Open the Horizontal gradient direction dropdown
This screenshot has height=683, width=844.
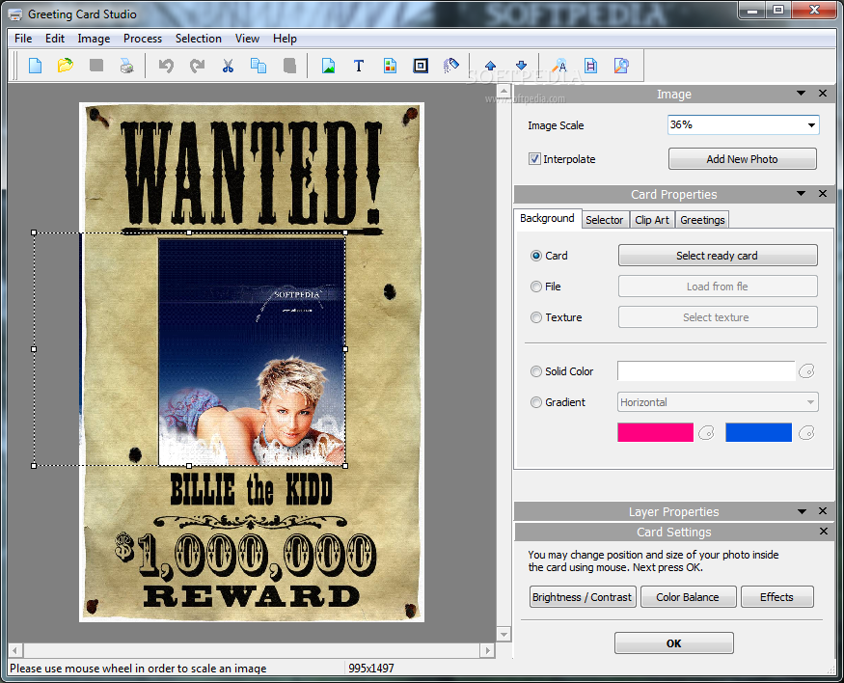coord(810,402)
